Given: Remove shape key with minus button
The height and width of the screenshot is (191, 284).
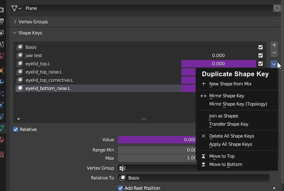Looking at the screenshot, I should click(x=274, y=53).
